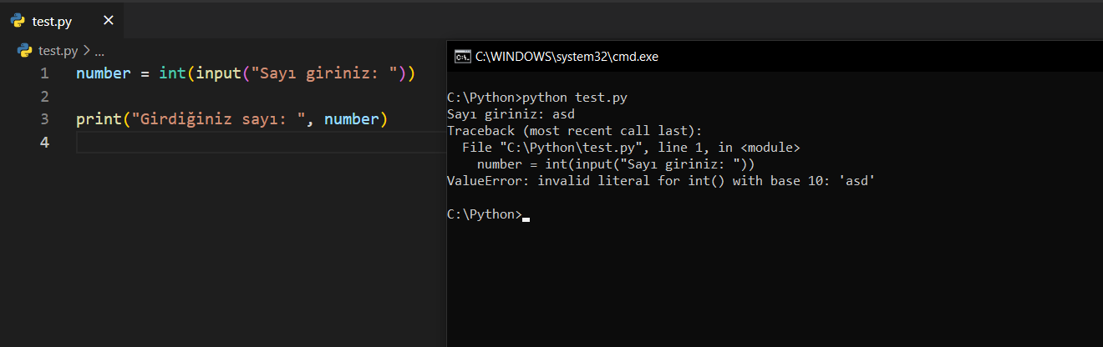The image size is (1103, 347).
Task: Expand the chevron after test.py breadcrumb
Action: [x=86, y=50]
